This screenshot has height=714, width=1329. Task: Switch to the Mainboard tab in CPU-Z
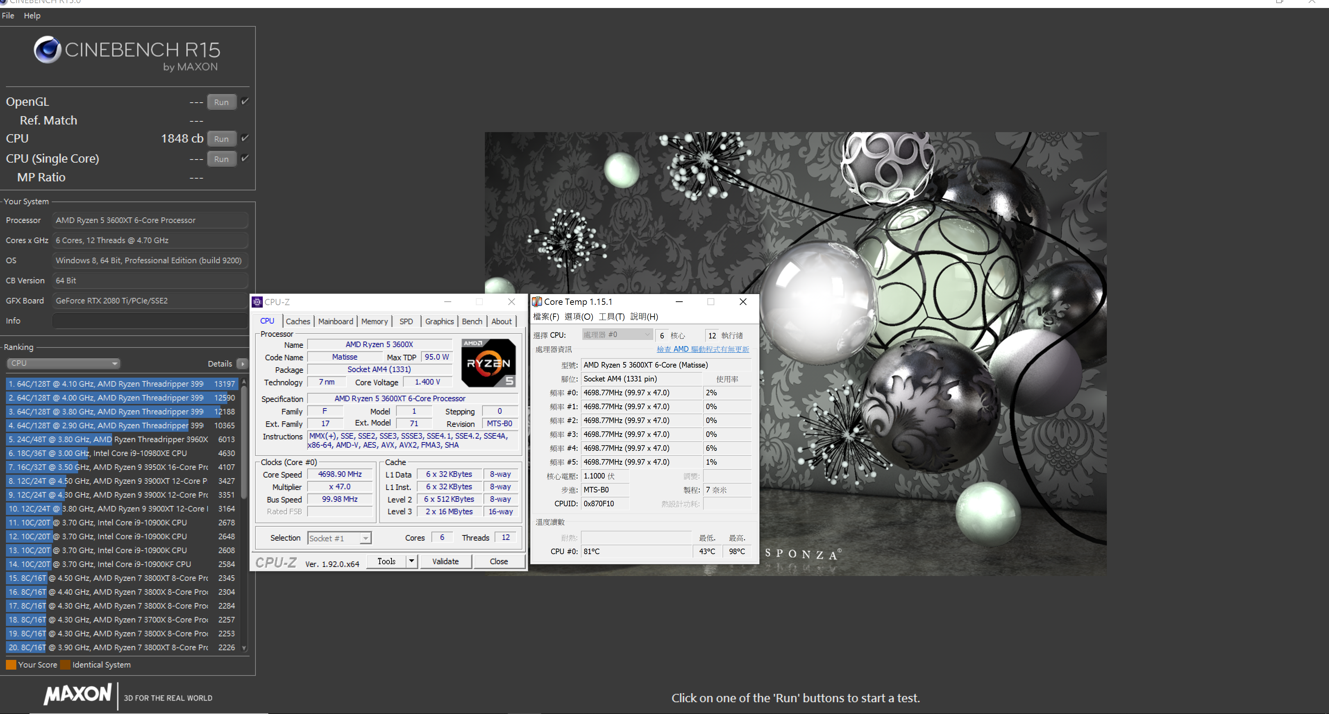[x=335, y=321]
